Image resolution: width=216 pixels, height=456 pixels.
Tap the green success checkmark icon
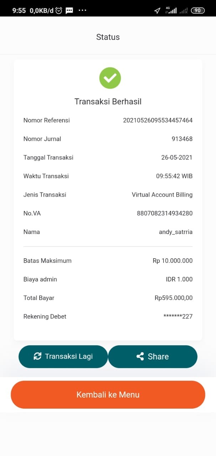coord(110,78)
